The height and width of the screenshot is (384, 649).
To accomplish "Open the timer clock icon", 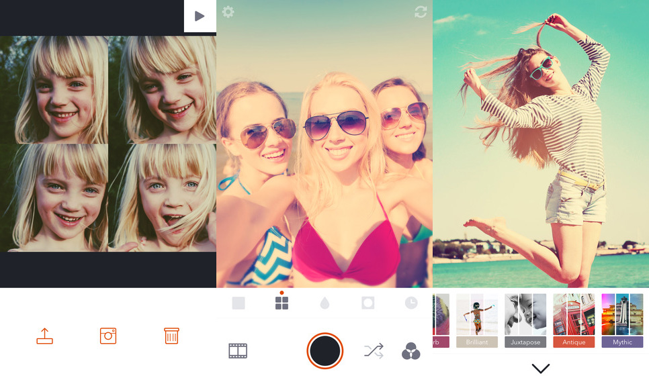I will click(x=411, y=303).
